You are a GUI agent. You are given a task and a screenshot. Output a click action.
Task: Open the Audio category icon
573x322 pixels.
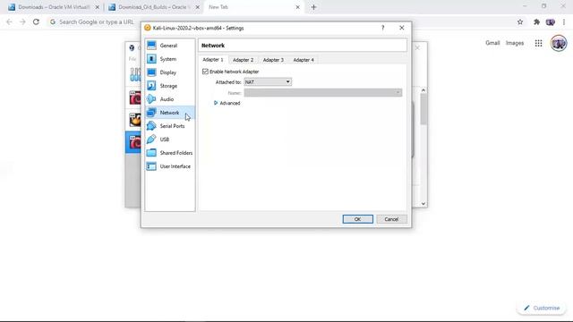coord(151,99)
